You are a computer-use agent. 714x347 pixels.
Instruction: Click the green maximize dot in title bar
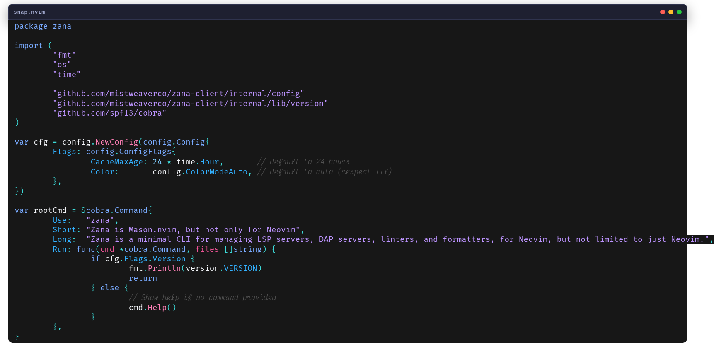coord(679,12)
